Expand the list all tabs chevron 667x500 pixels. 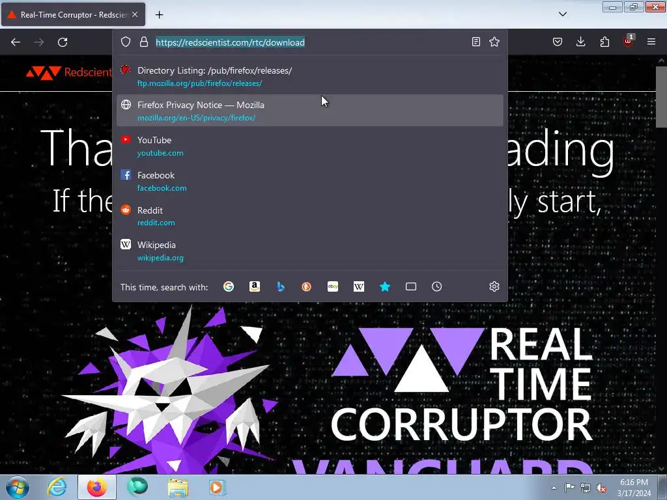(x=563, y=14)
